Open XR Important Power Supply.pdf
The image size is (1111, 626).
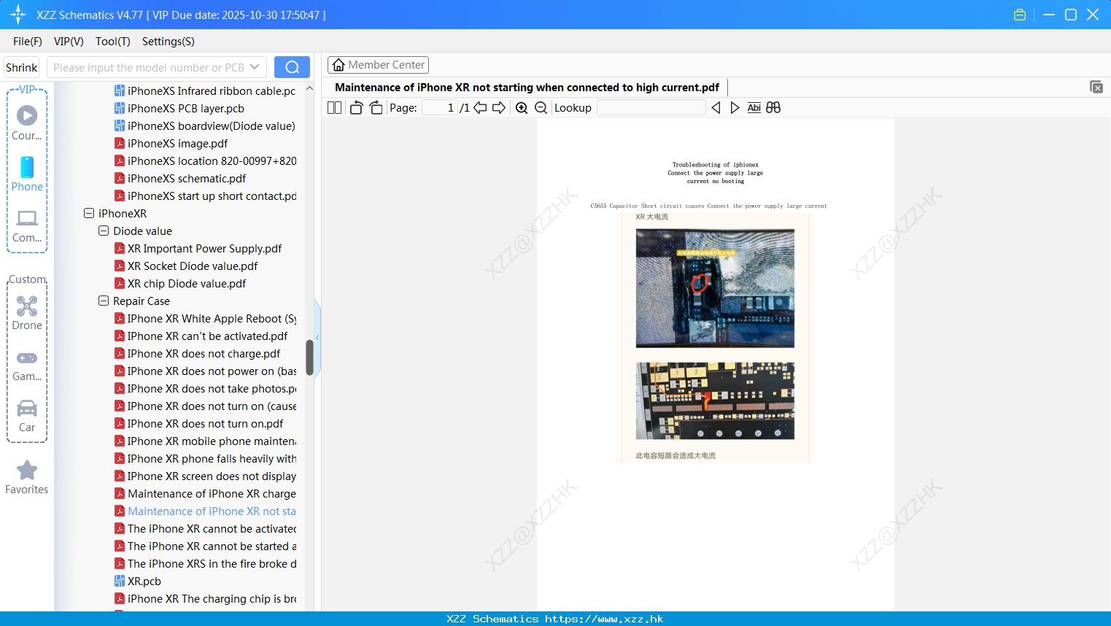(x=198, y=249)
